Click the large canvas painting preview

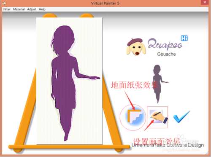click(69, 81)
